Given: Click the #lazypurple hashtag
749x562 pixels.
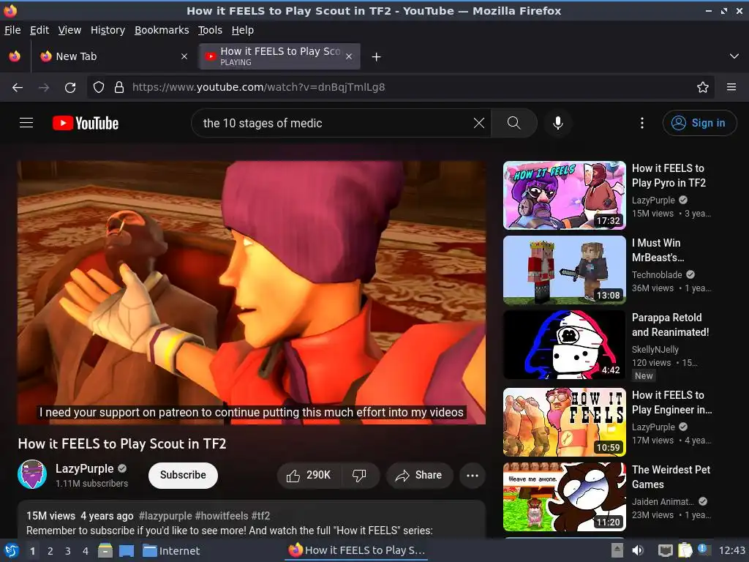Looking at the screenshot, I should pyautogui.click(x=165, y=516).
